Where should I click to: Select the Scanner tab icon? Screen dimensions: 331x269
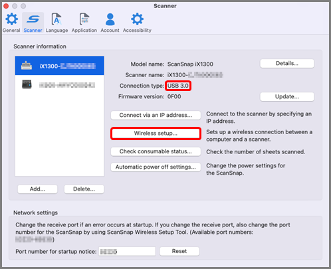pyautogui.click(x=33, y=23)
